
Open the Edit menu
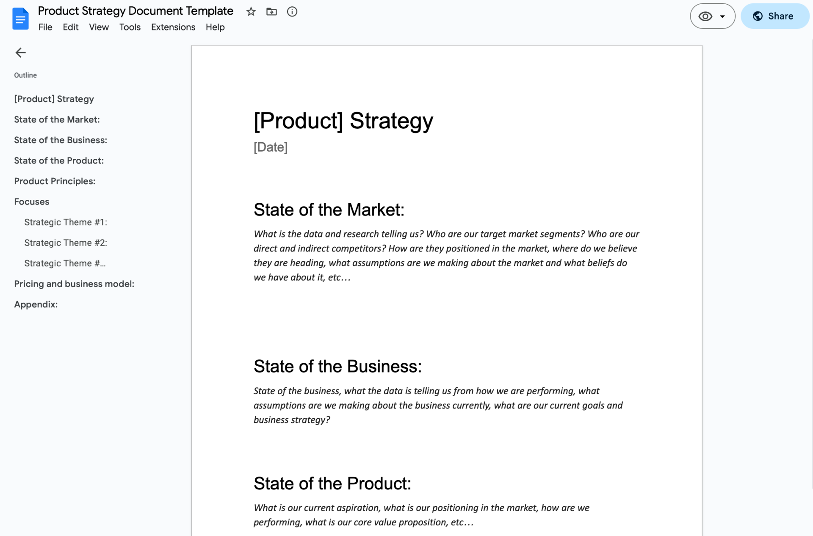pyautogui.click(x=70, y=27)
